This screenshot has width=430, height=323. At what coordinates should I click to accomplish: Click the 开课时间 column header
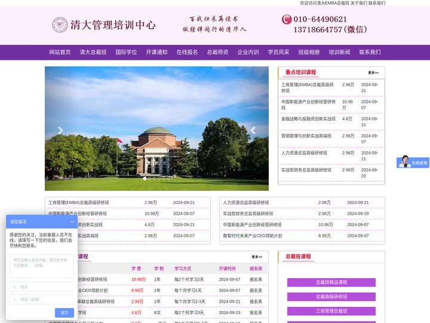227,269
